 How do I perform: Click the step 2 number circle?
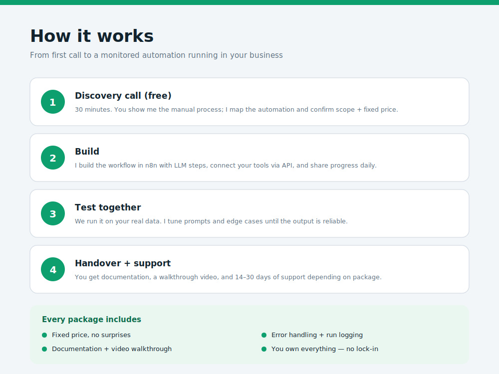[53, 158]
